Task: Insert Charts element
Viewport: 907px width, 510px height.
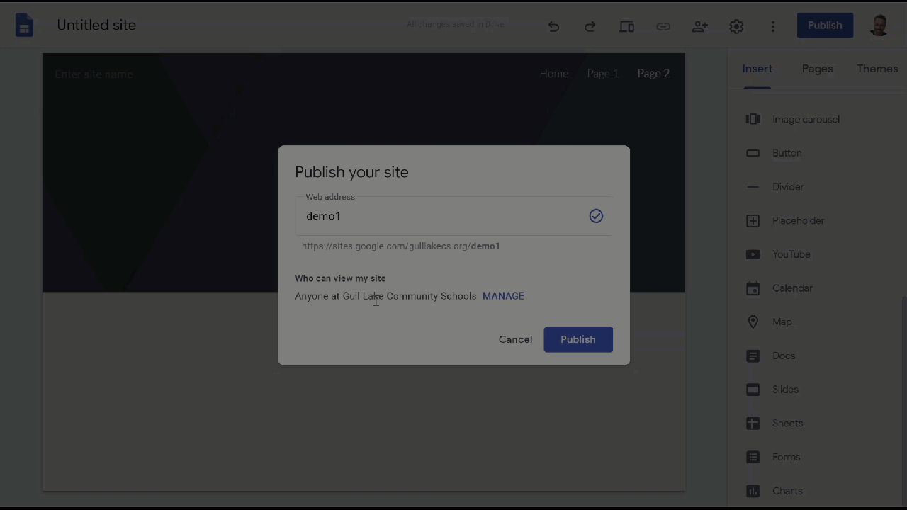Action: pyautogui.click(x=774, y=491)
